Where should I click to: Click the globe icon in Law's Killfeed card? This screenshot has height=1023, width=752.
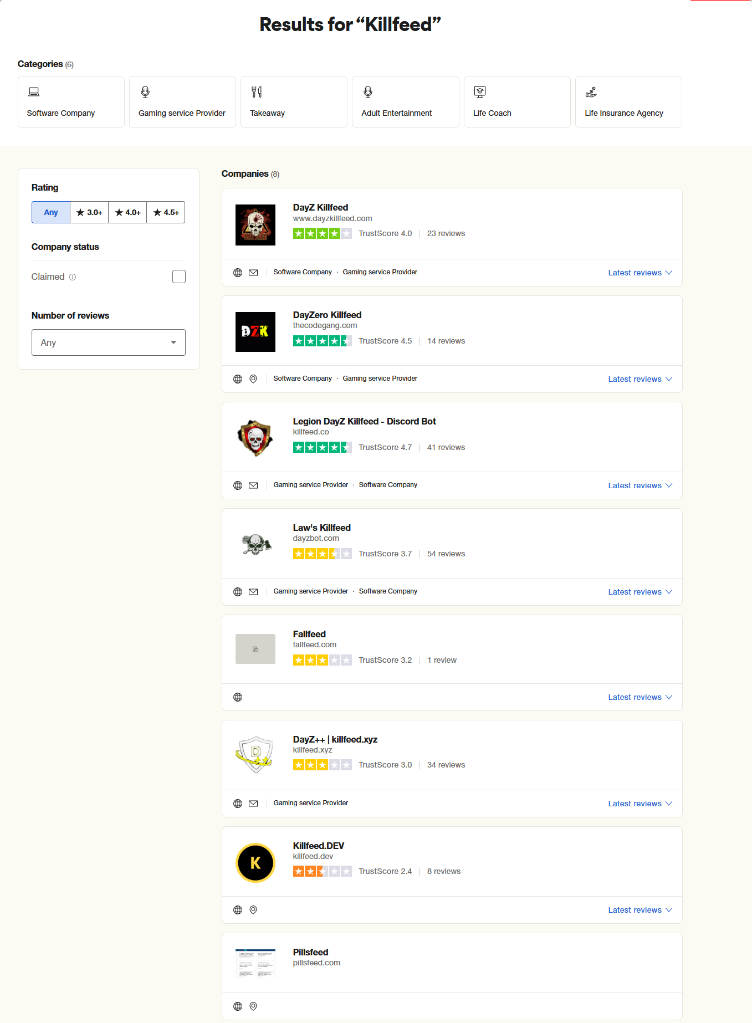pos(238,592)
